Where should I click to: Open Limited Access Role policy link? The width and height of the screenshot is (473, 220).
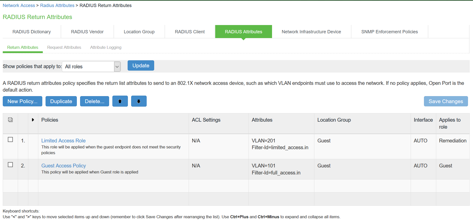(x=63, y=141)
